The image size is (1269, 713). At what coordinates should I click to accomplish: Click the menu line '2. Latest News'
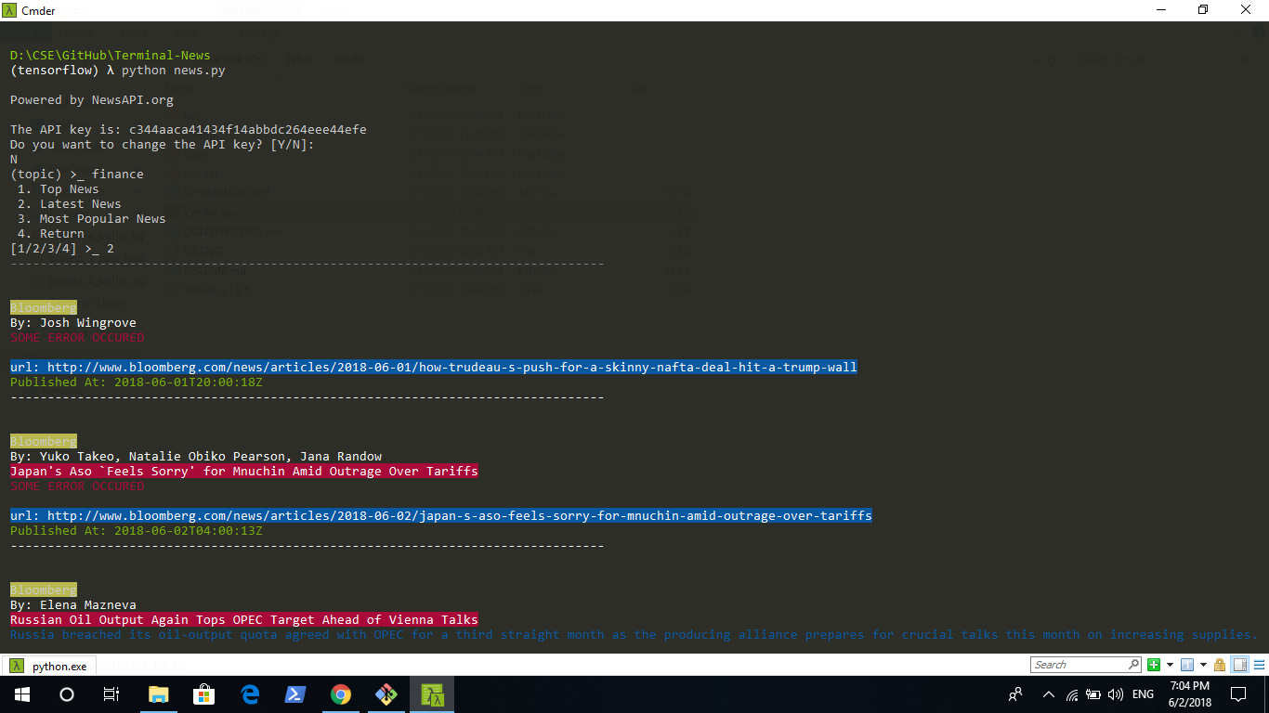[70, 204]
